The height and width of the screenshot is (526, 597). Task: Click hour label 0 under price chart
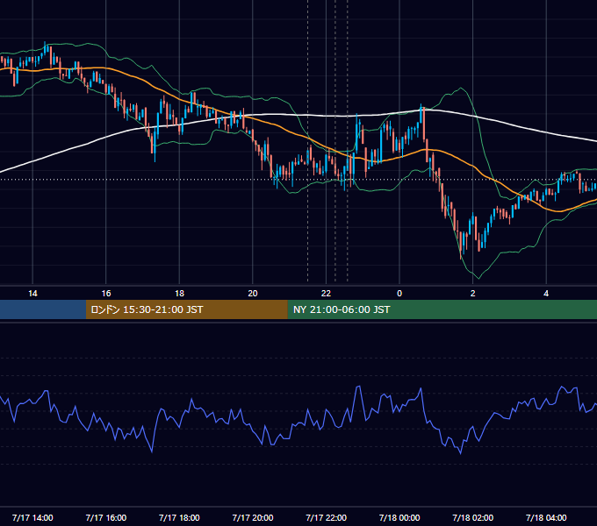pos(399,294)
